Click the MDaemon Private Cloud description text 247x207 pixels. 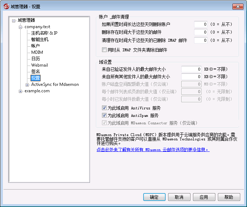click(x=167, y=139)
